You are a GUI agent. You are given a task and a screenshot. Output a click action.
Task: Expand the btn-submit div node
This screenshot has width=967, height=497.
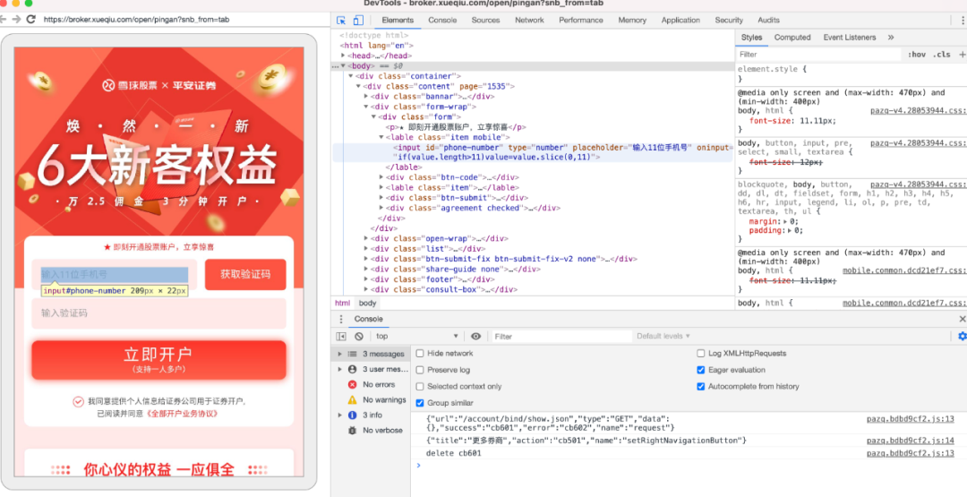tap(381, 198)
